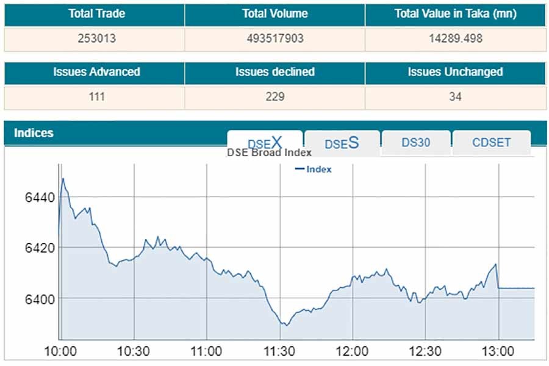This screenshot has height=366, width=549.
Task: Click the 11:30 time axis label
Action: (x=279, y=351)
